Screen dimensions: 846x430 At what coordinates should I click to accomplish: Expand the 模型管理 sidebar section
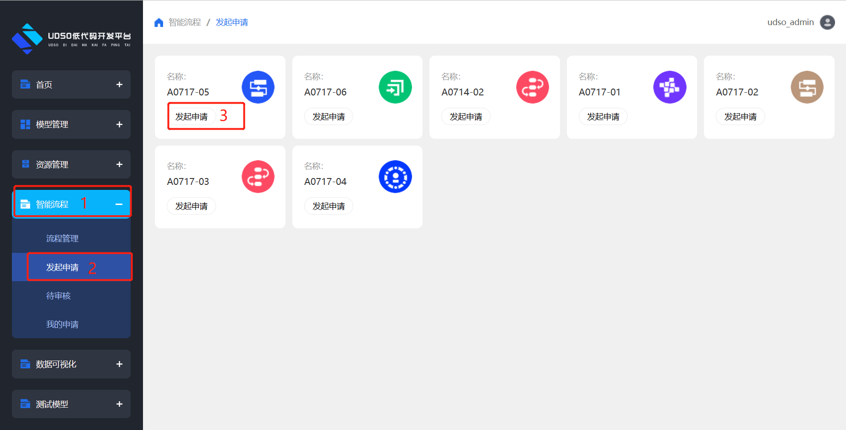click(x=119, y=125)
